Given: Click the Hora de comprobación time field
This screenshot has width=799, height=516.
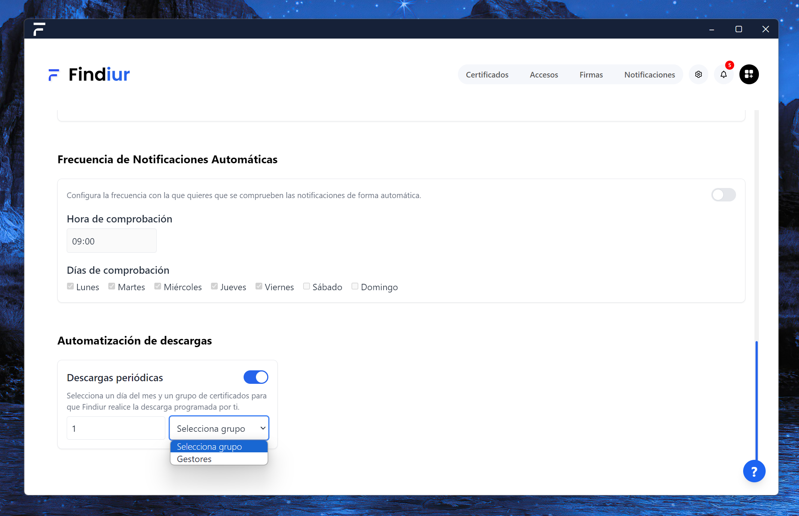Looking at the screenshot, I should click(112, 241).
